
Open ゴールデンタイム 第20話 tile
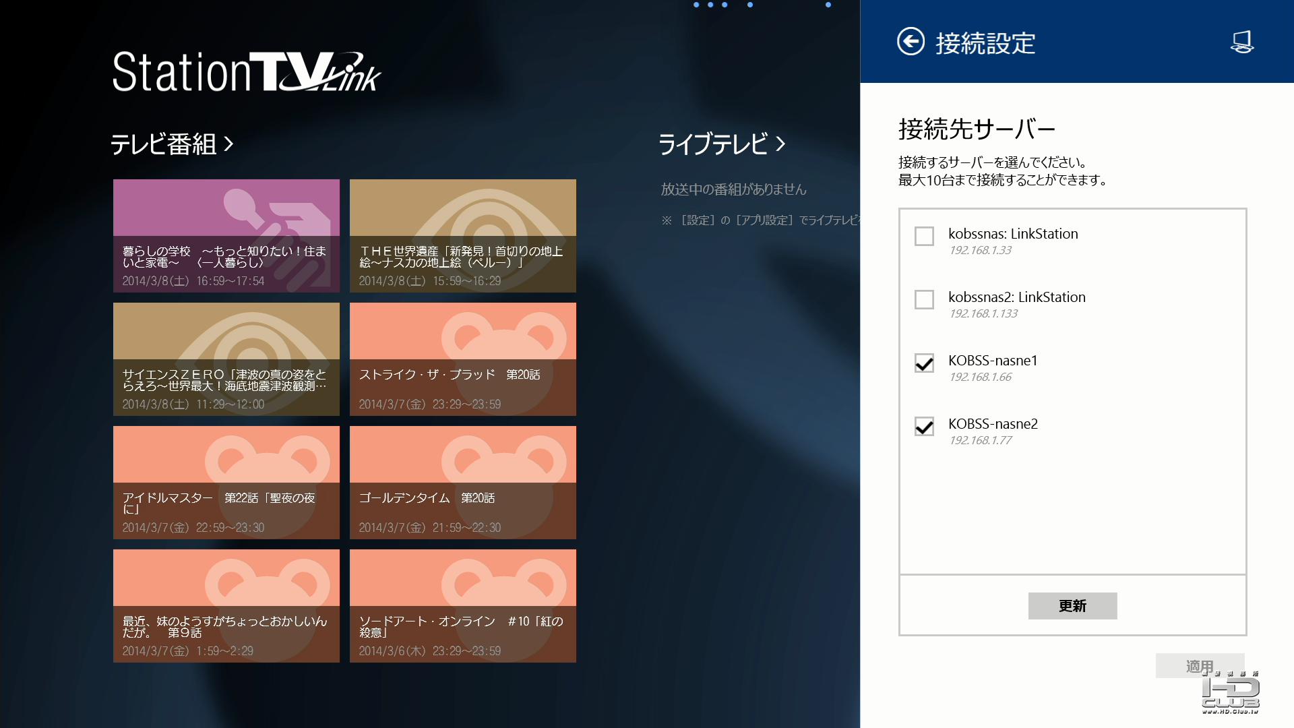click(463, 482)
